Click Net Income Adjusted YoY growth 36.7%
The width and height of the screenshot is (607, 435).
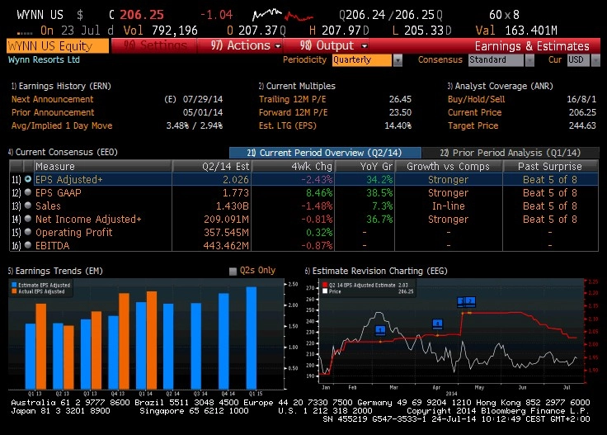point(379,220)
